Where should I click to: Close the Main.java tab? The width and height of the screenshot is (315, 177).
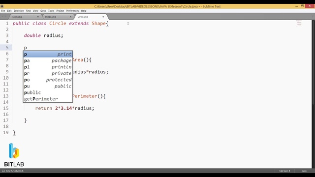[x=38, y=17]
